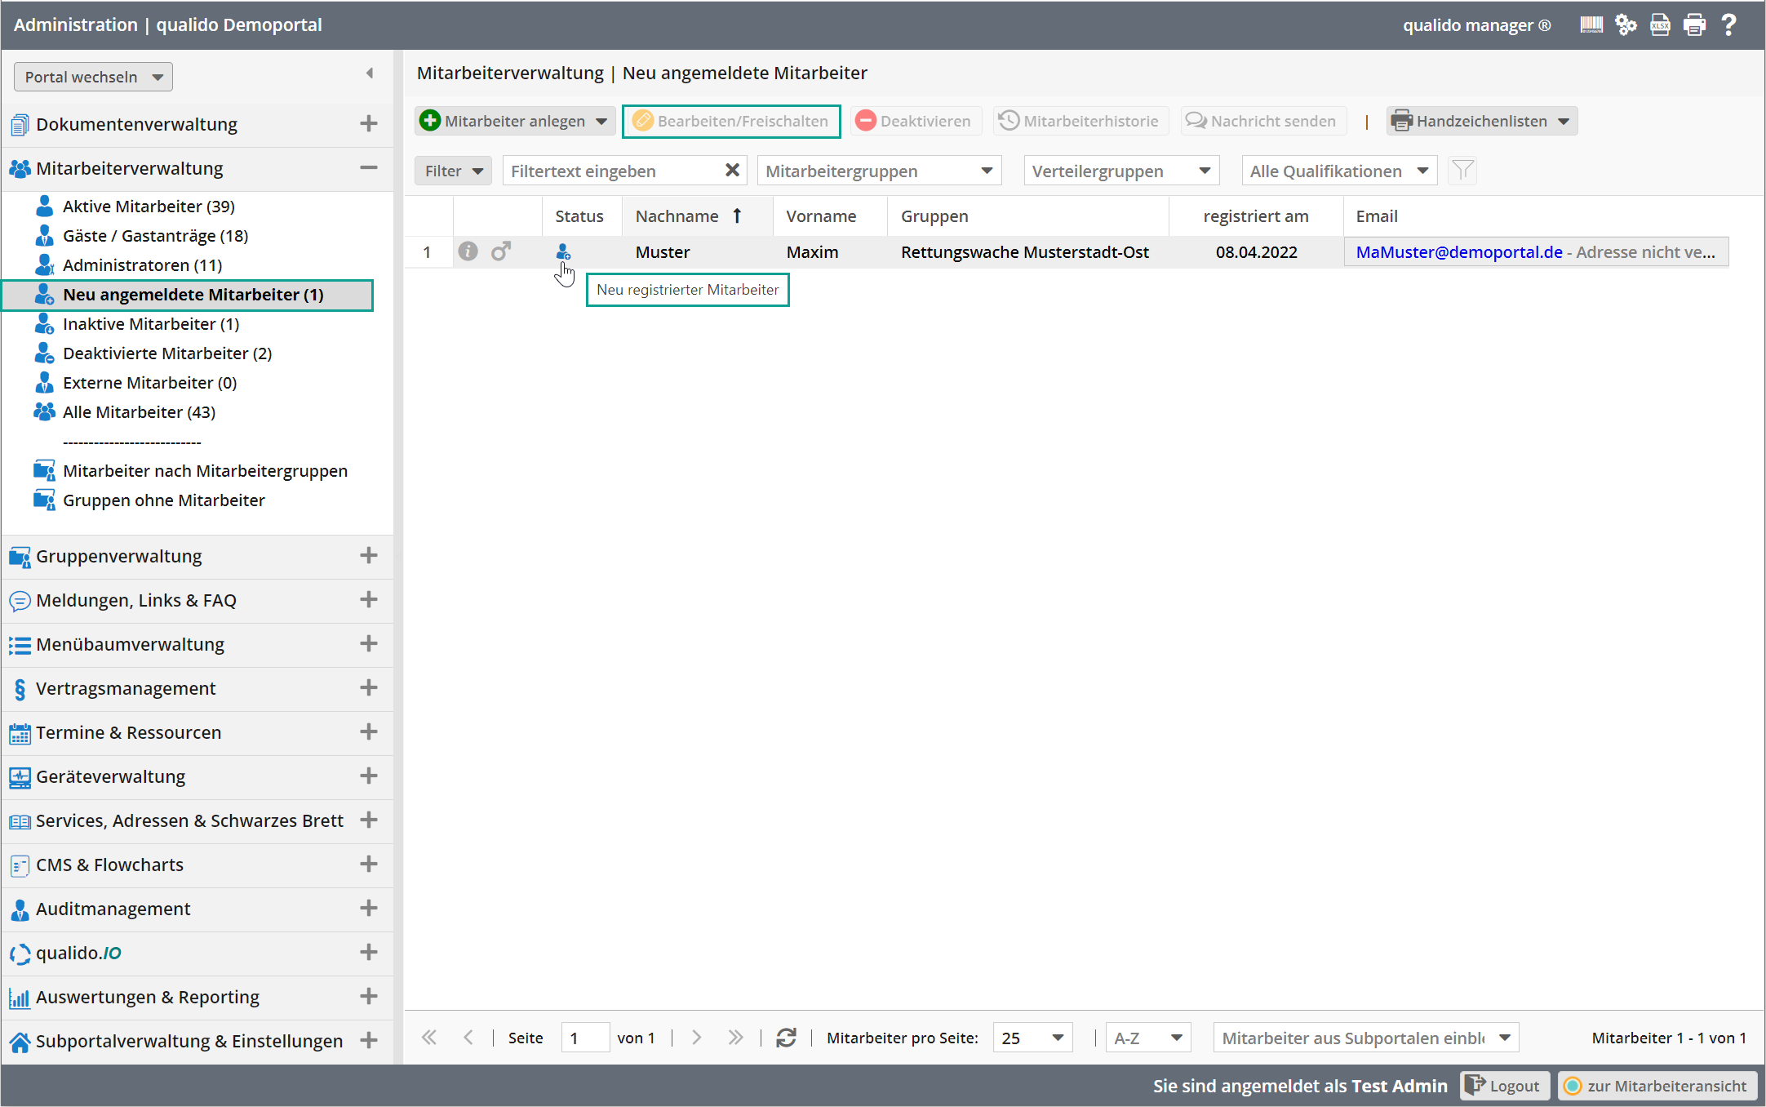Open Mitarbeiter anlegen dropdown arrow

[601, 121]
